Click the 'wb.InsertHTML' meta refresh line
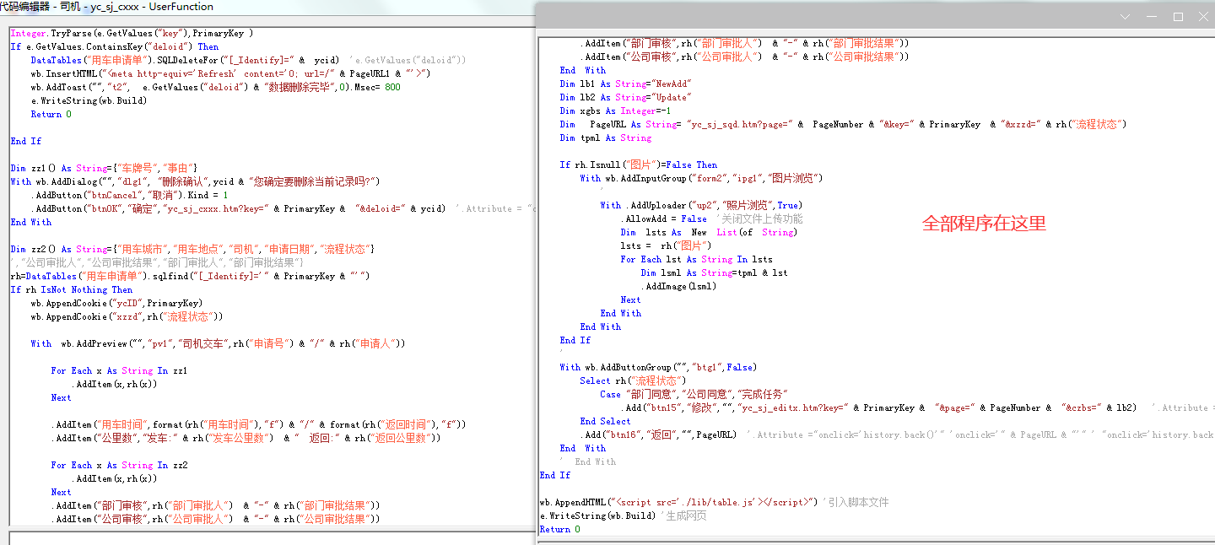 [230, 73]
